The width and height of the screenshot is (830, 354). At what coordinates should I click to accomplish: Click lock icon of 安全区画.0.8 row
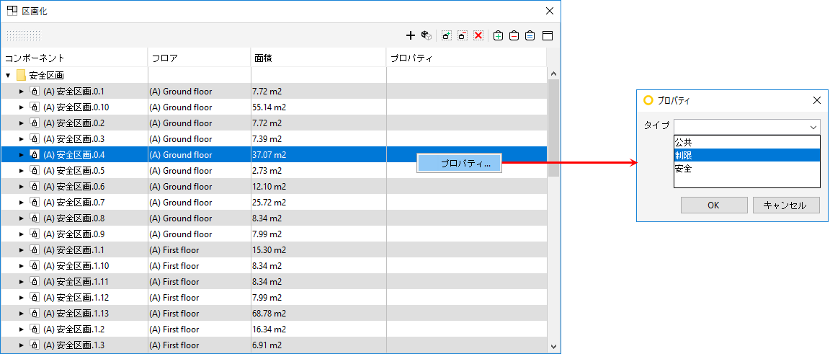coord(35,218)
